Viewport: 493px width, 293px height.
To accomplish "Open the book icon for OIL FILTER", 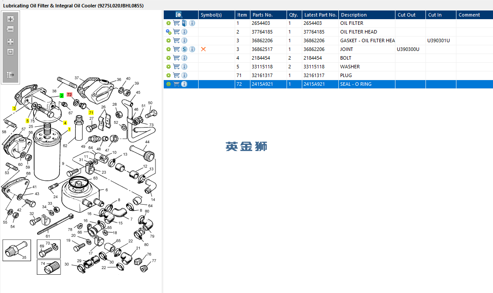I will (x=184, y=23).
